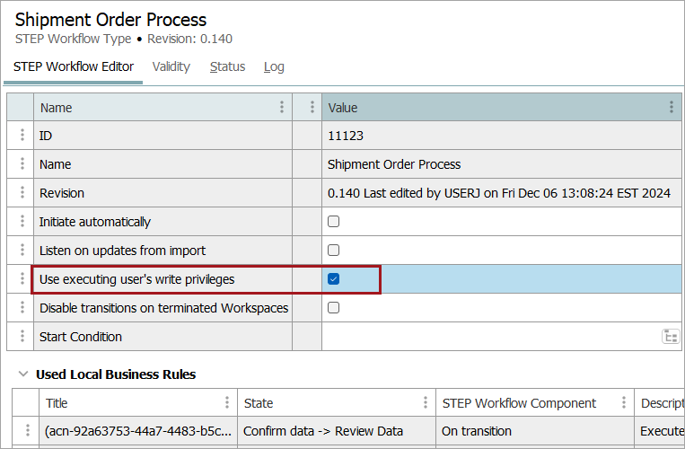Click the Name column header options menu
The height and width of the screenshot is (449, 685).
[282, 108]
